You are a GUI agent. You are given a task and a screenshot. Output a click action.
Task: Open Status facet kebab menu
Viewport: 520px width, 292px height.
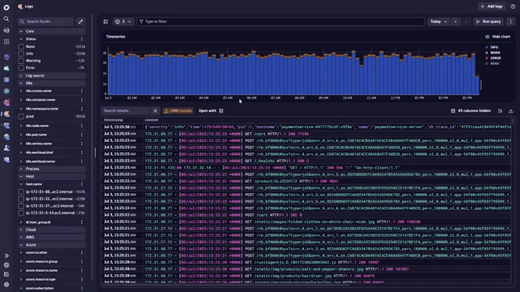pyautogui.click(x=81, y=39)
